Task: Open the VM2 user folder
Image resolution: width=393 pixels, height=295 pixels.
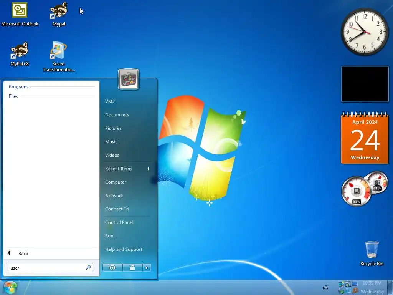Action: (x=110, y=101)
